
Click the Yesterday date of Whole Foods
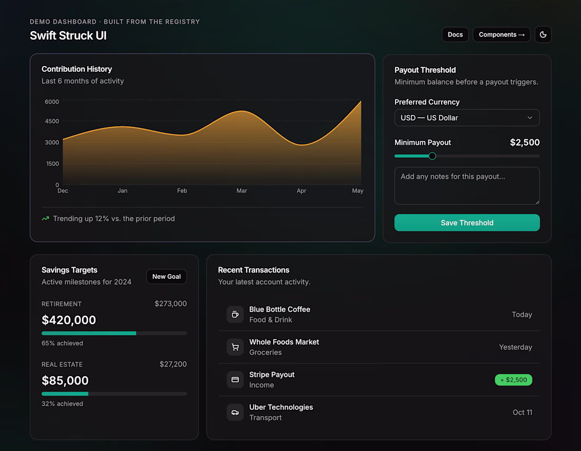516,347
